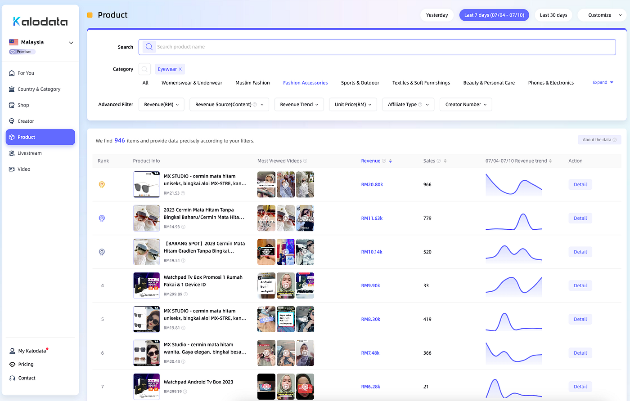Expand the category list
Viewport: 630px width, 401px height.
pos(603,82)
